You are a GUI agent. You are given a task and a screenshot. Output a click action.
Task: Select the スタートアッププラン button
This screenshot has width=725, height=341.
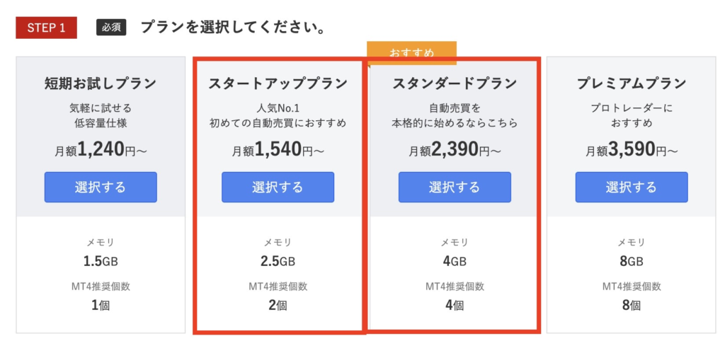(x=278, y=187)
